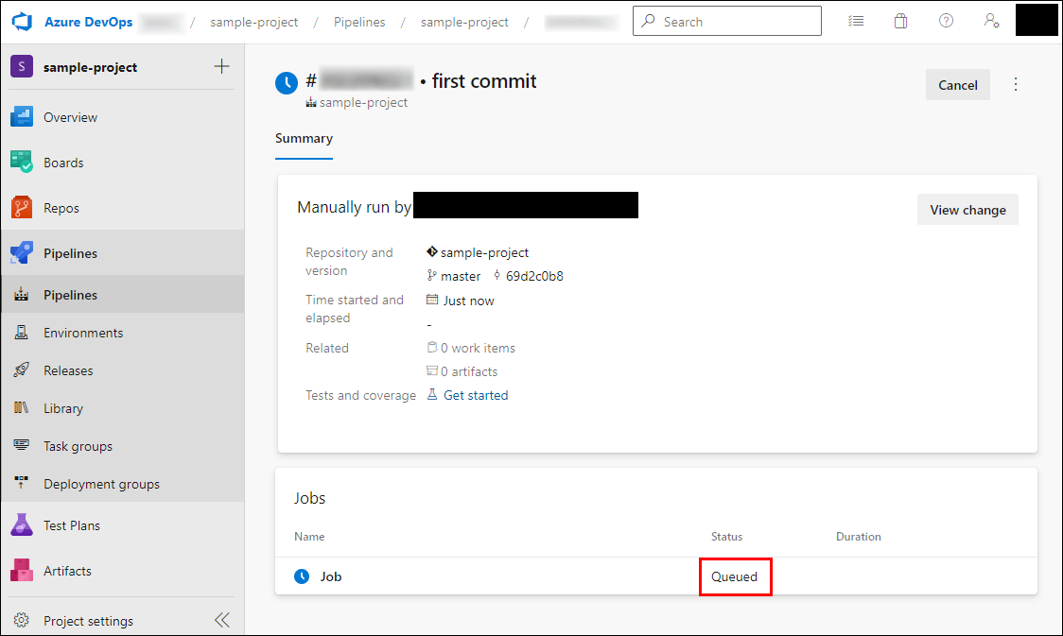Click the master branch icon

(x=432, y=275)
